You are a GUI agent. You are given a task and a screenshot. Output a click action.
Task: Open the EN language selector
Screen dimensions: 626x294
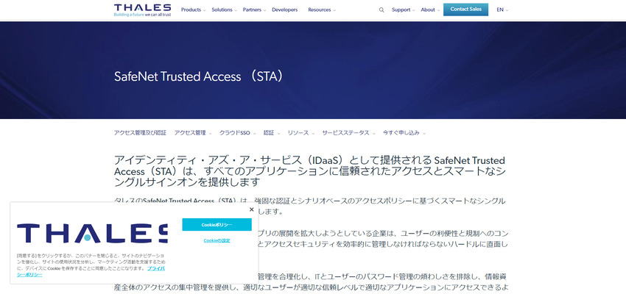[502, 10]
